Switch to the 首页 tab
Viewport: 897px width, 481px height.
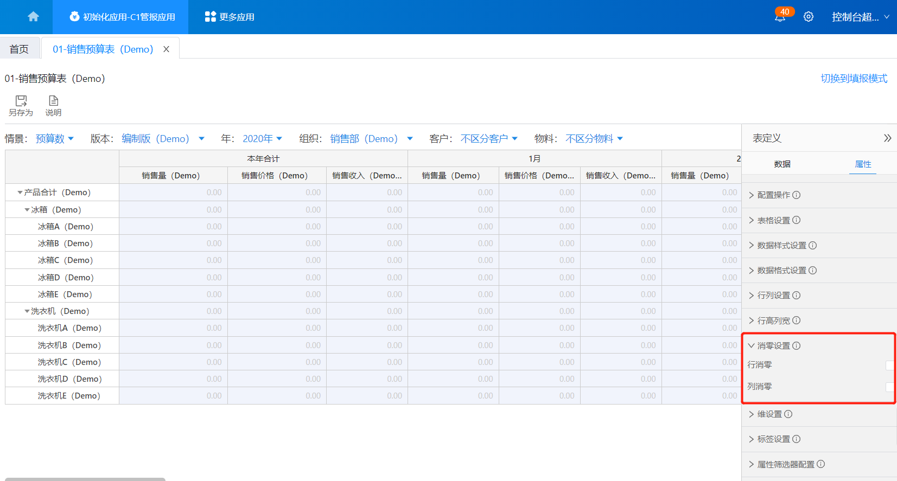[x=20, y=49]
